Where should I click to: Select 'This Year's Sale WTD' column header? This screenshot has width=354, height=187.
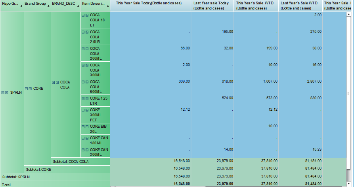tap(256, 6)
